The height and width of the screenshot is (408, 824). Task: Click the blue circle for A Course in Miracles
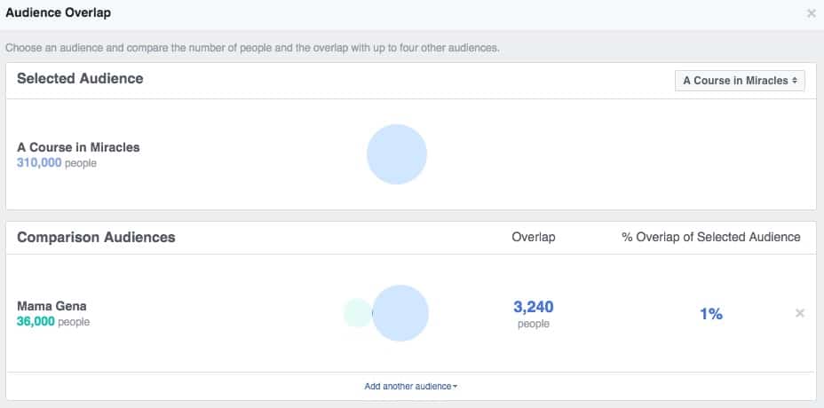tap(397, 154)
